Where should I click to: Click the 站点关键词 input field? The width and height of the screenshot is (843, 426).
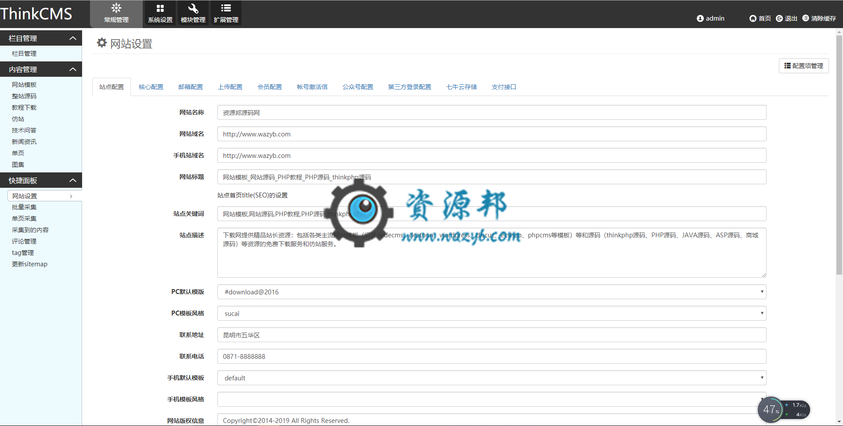click(492, 214)
